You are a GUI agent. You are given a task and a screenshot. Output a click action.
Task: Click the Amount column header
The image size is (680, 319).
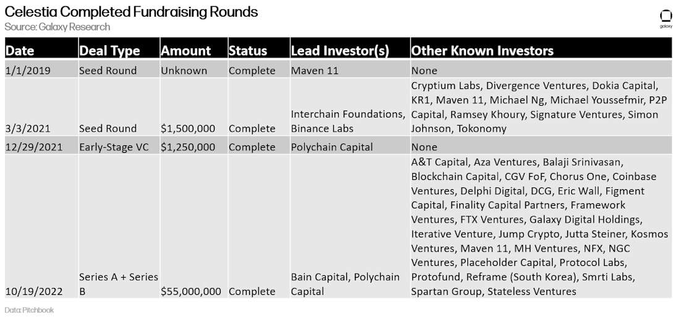[x=185, y=51]
